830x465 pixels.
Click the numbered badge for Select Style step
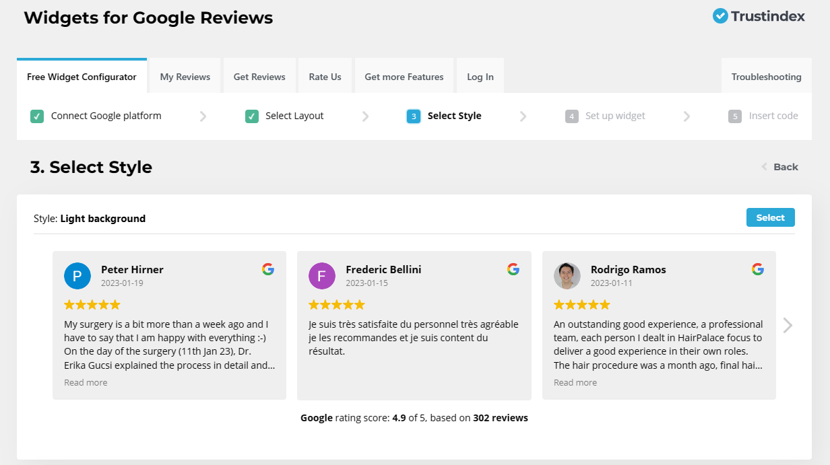pos(413,116)
